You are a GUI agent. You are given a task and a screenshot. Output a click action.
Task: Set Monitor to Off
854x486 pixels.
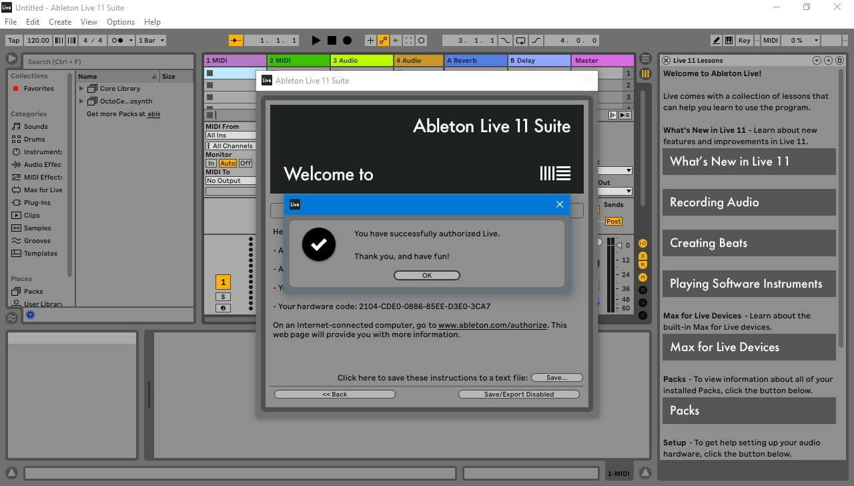click(246, 163)
